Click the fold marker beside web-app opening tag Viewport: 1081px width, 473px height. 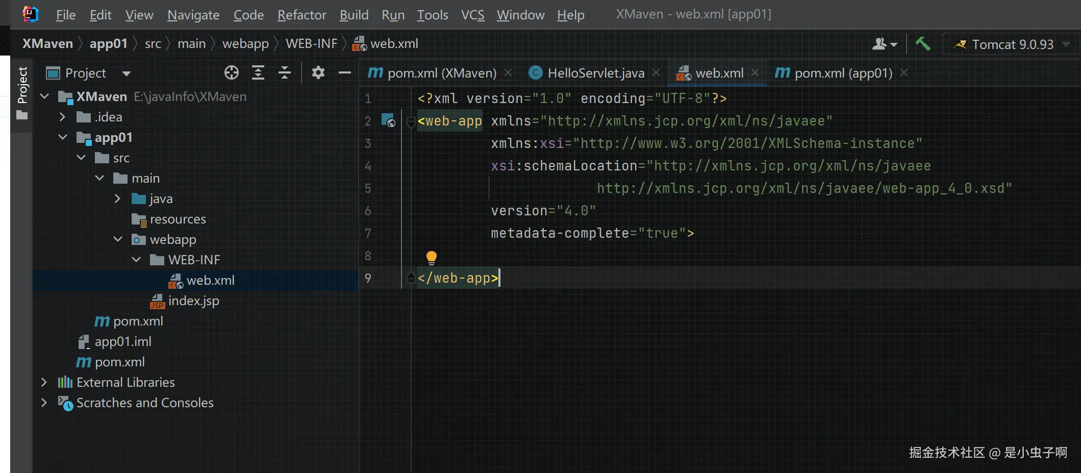(x=411, y=122)
